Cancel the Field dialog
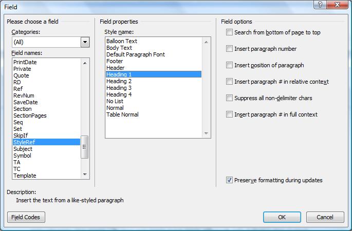 (325, 217)
